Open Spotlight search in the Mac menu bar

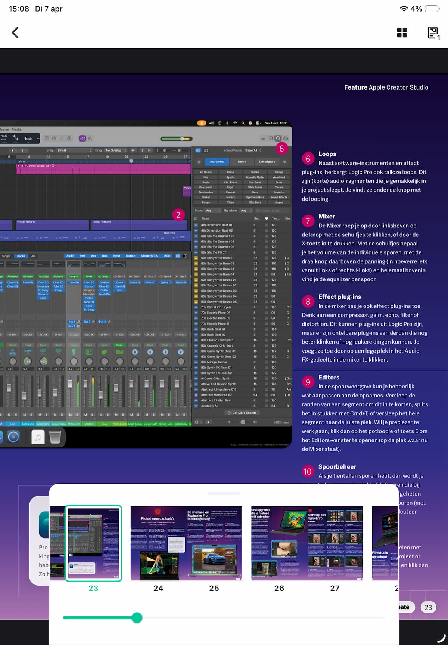click(243, 123)
